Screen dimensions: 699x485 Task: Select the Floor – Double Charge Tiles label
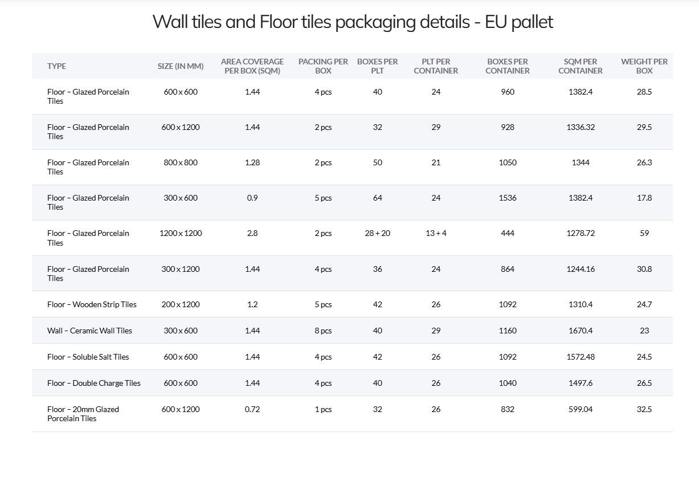94,383
